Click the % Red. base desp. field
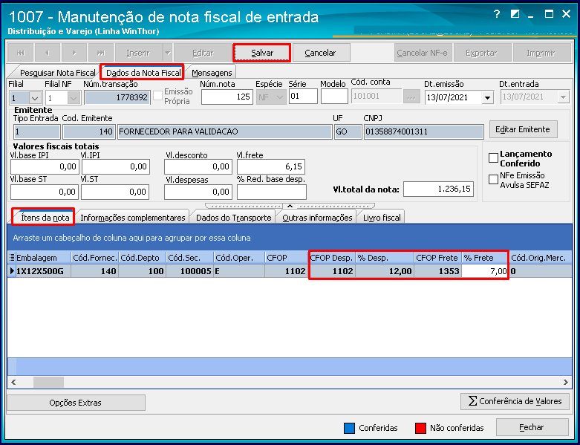Image resolution: width=580 pixels, height=445 pixels. pyautogui.click(x=272, y=192)
